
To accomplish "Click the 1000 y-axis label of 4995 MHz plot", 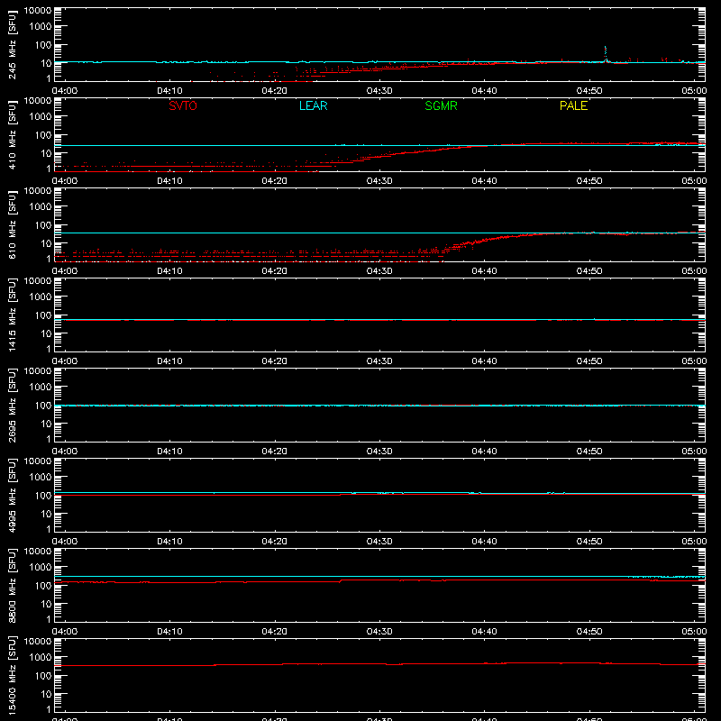I will [41, 477].
